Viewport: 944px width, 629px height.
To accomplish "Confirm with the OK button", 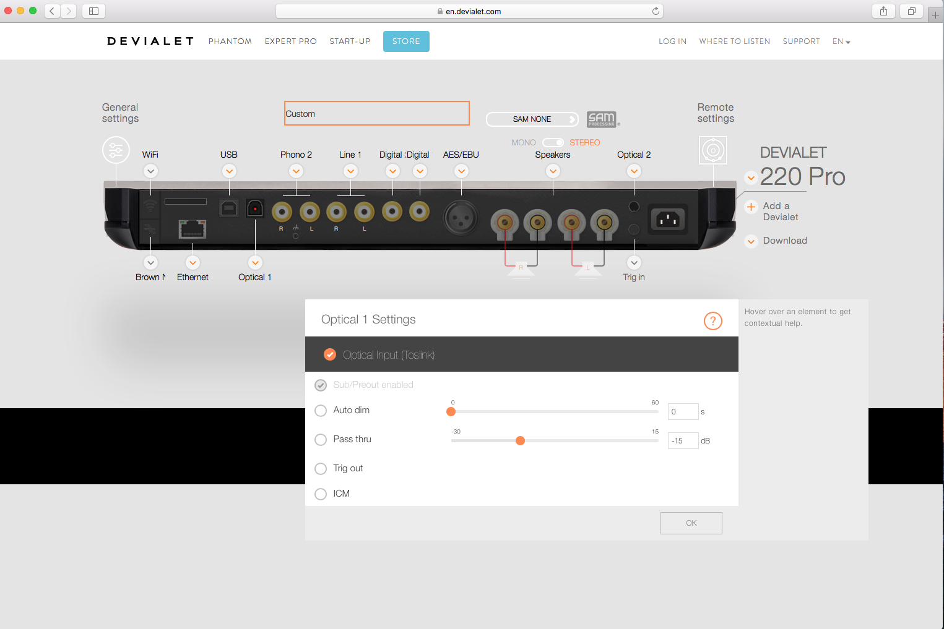I will tap(691, 523).
